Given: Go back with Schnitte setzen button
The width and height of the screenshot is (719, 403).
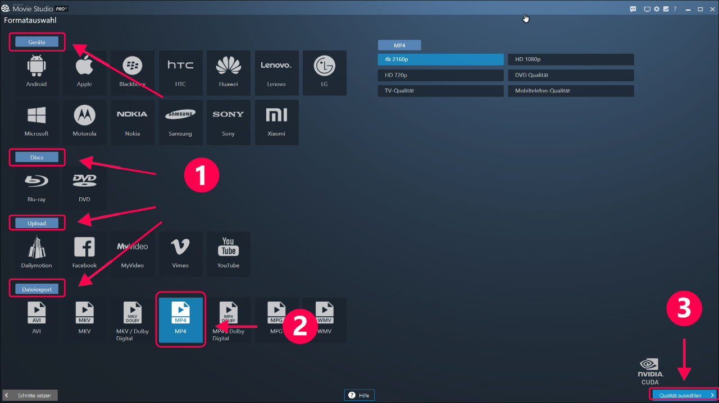Looking at the screenshot, I should tap(30, 395).
